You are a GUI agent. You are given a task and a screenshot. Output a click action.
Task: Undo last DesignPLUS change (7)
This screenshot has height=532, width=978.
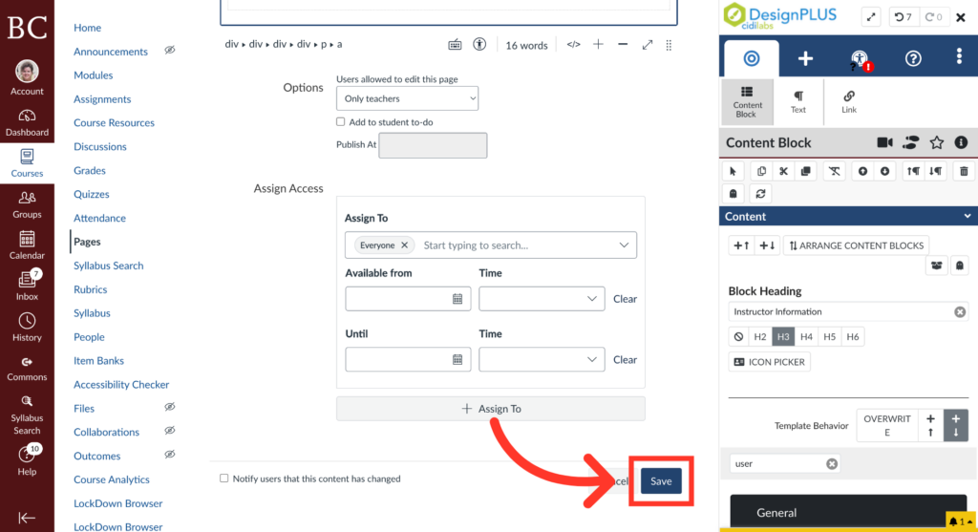pos(904,17)
